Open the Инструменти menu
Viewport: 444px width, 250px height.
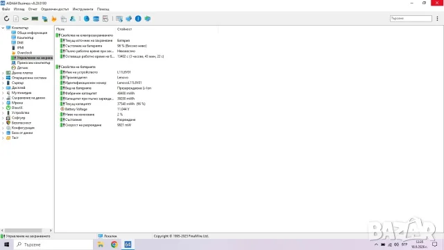pyautogui.click(x=83, y=9)
